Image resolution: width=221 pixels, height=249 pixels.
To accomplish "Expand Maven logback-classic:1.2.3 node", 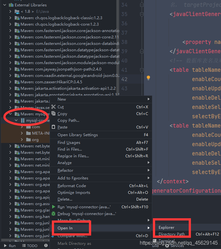I will point(10,18).
